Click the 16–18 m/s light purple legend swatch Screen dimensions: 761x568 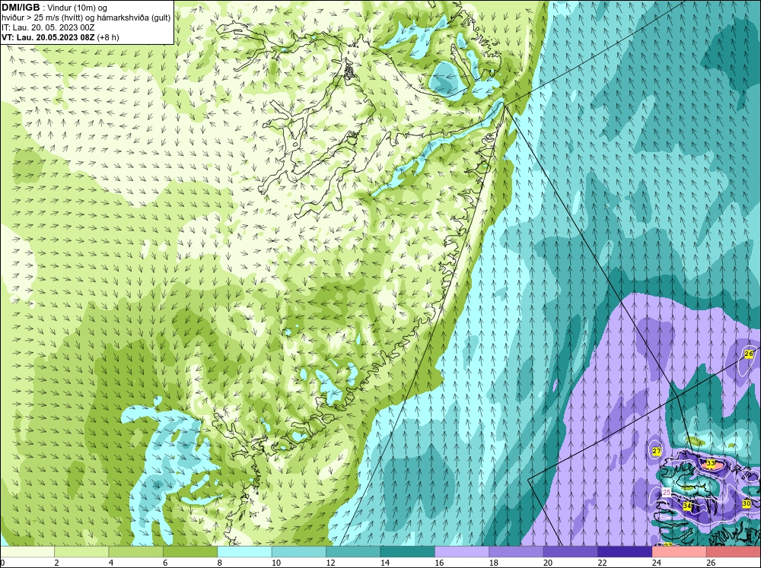(462, 552)
